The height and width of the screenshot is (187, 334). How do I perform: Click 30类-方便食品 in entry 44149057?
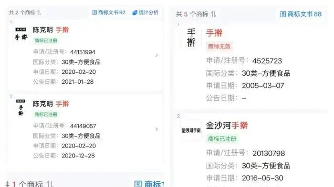81,136
